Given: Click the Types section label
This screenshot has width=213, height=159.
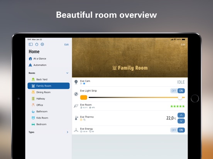Looking at the screenshot, I should (31, 132).
